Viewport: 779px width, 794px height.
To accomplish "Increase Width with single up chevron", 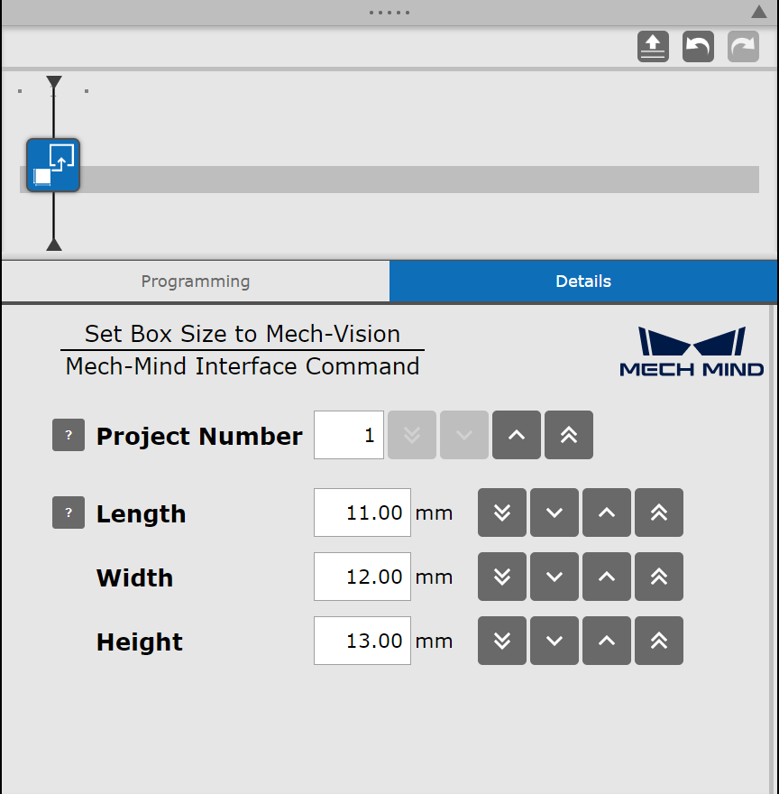I will (x=607, y=577).
